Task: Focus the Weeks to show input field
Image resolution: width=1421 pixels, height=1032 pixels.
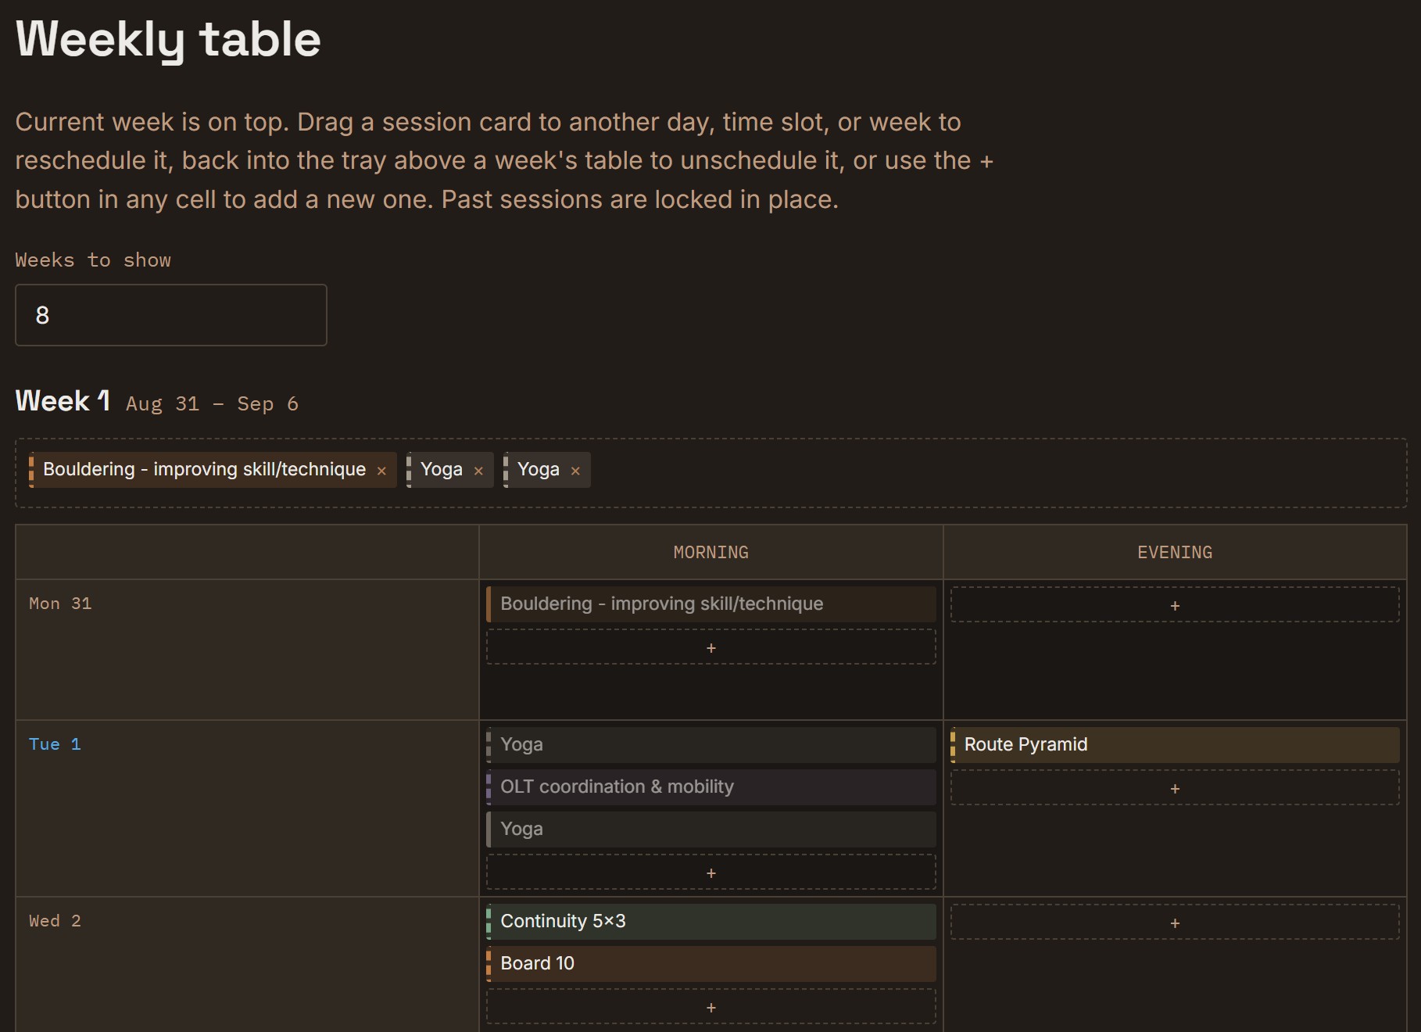Action: click(171, 315)
